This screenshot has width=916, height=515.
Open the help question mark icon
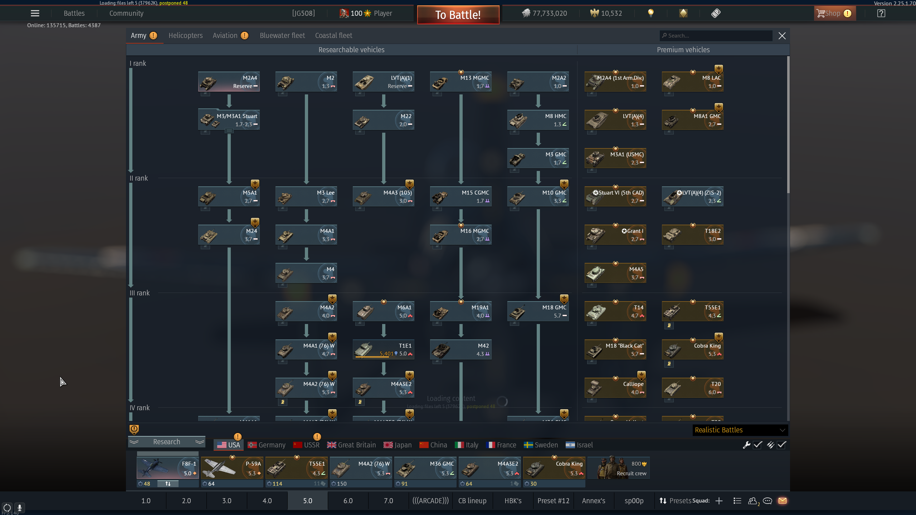click(881, 13)
